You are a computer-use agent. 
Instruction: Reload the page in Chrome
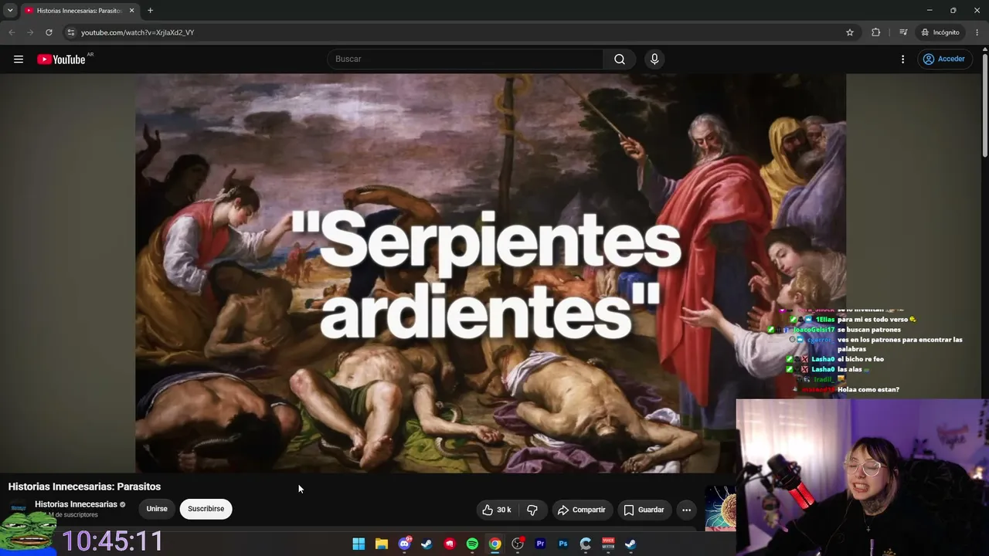click(49, 32)
